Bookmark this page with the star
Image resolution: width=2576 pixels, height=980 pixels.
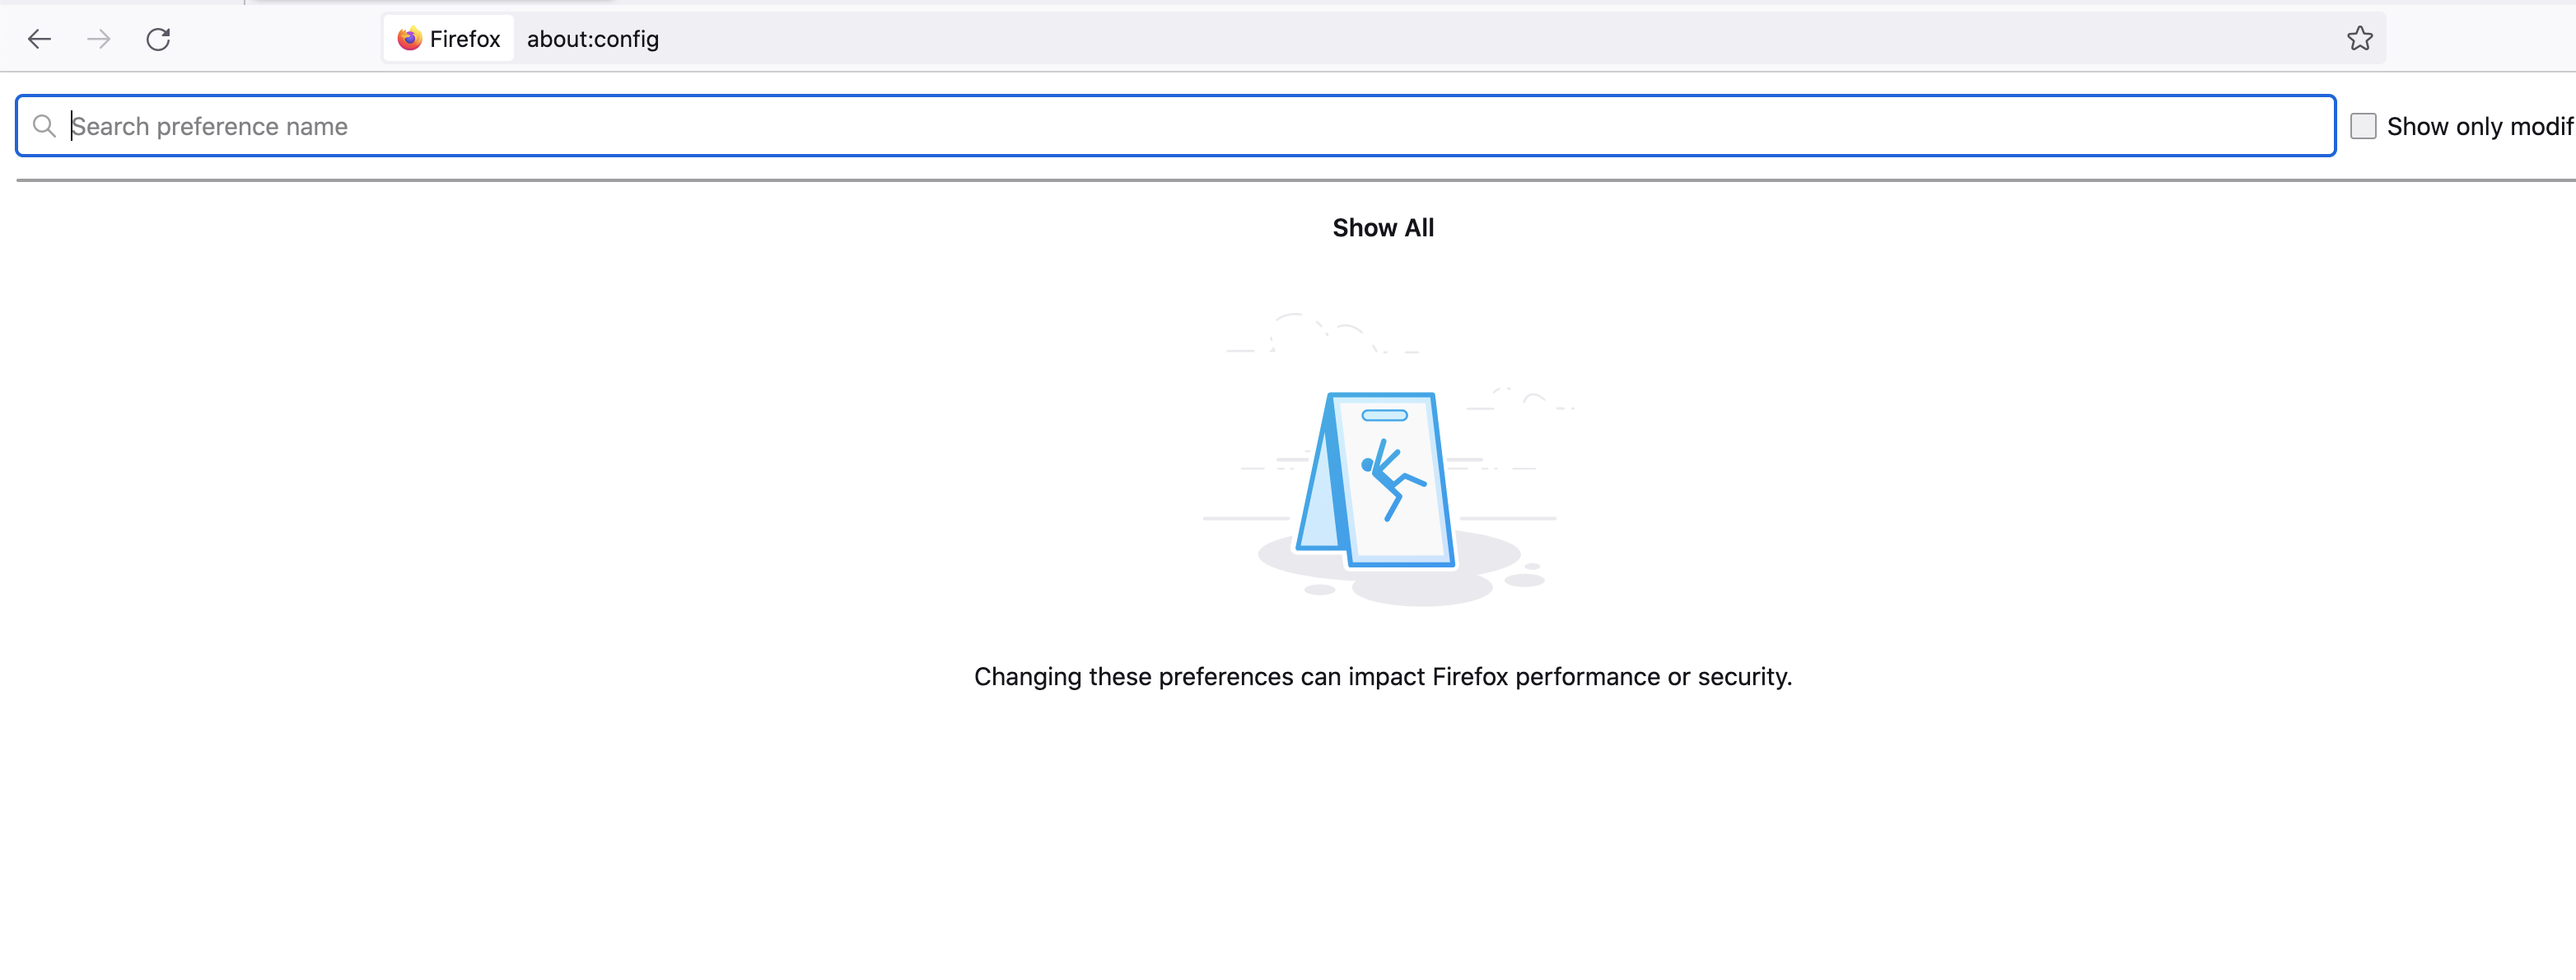(x=2359, y=39)
